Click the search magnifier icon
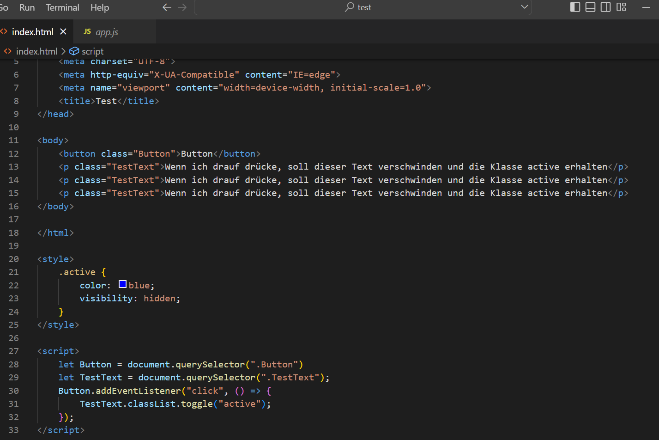Image resolution: width=659 pixels, height=440 pixels. 350,7
